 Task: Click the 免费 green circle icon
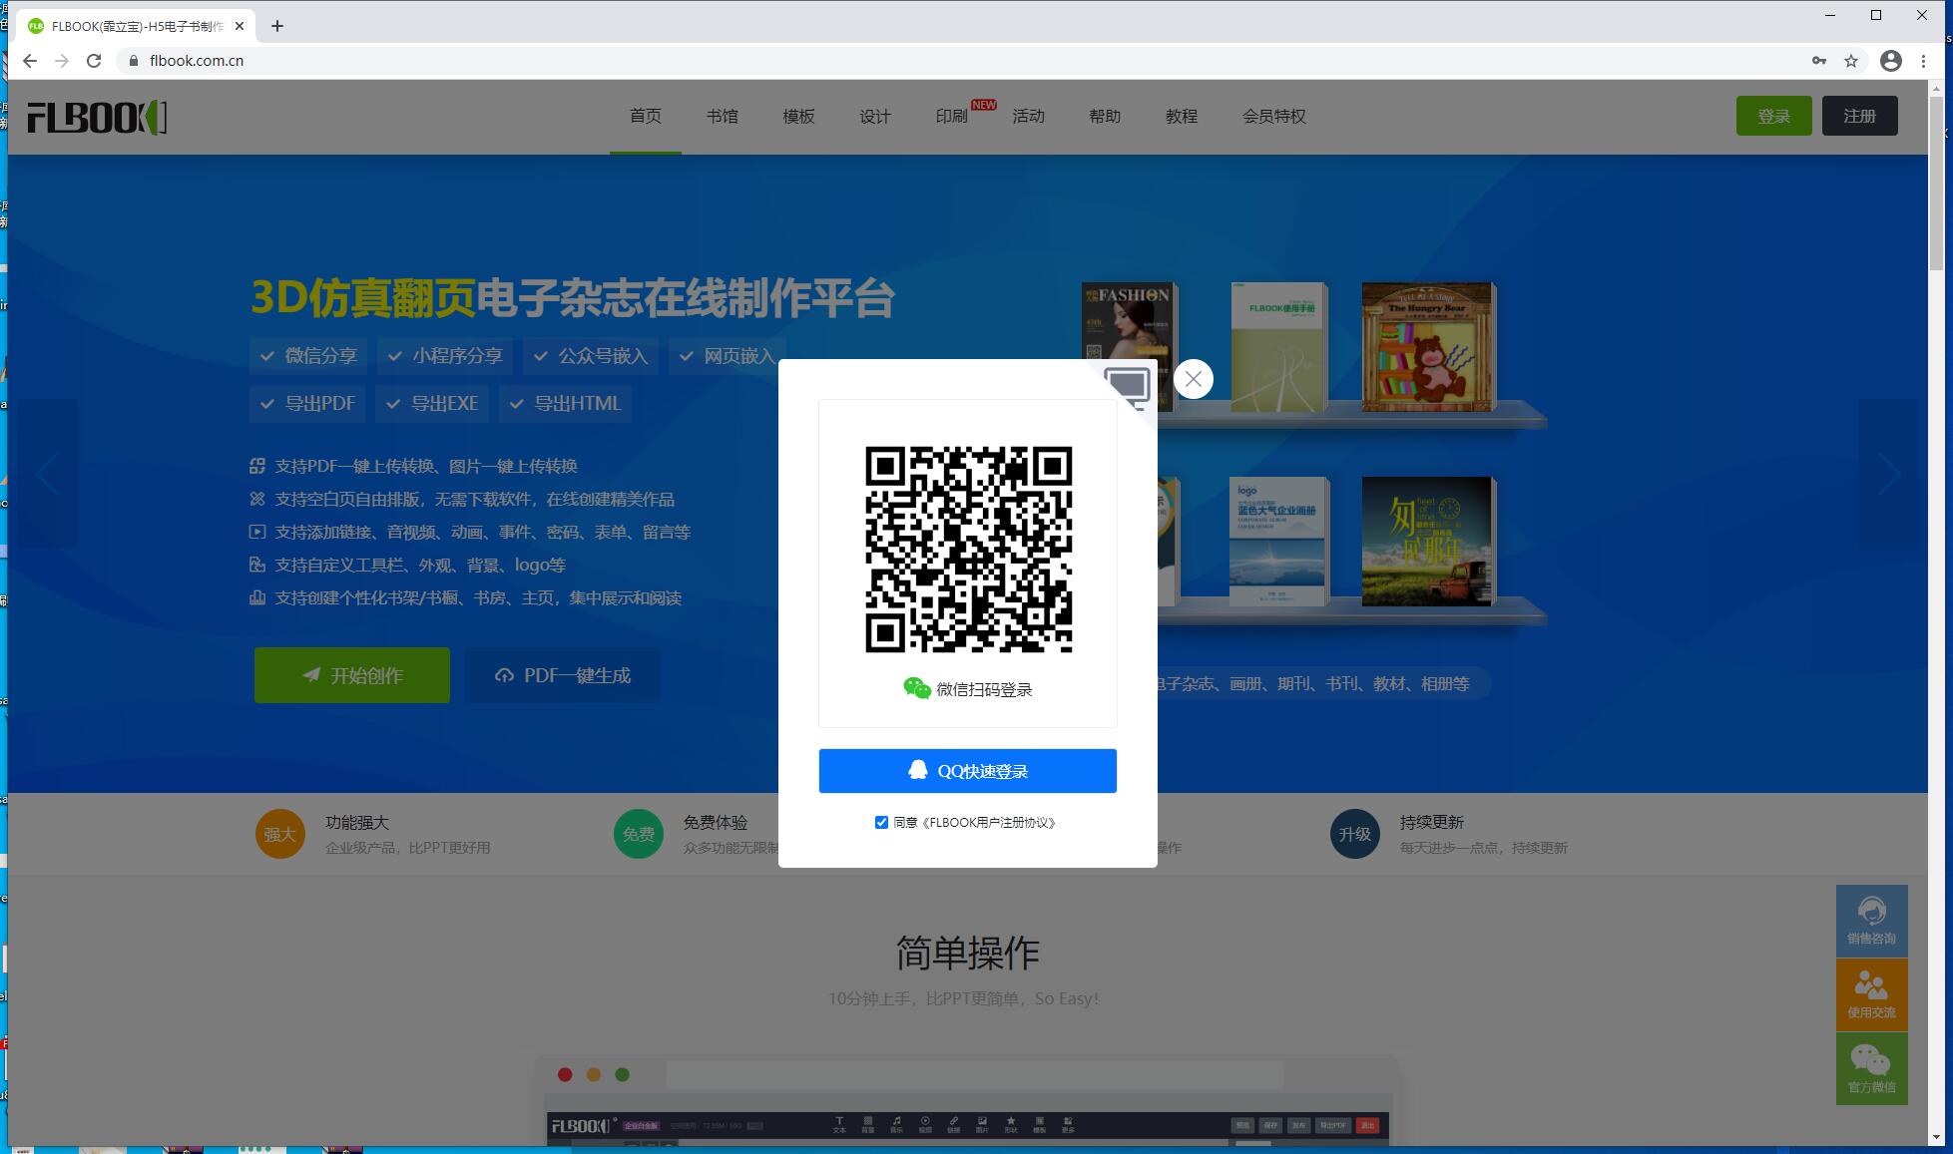pos(639,834)
